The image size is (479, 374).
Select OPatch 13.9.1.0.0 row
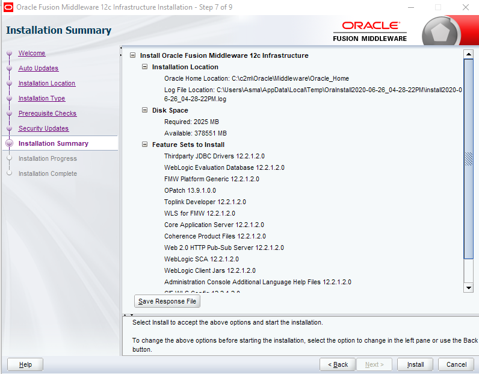click(190, 190)
